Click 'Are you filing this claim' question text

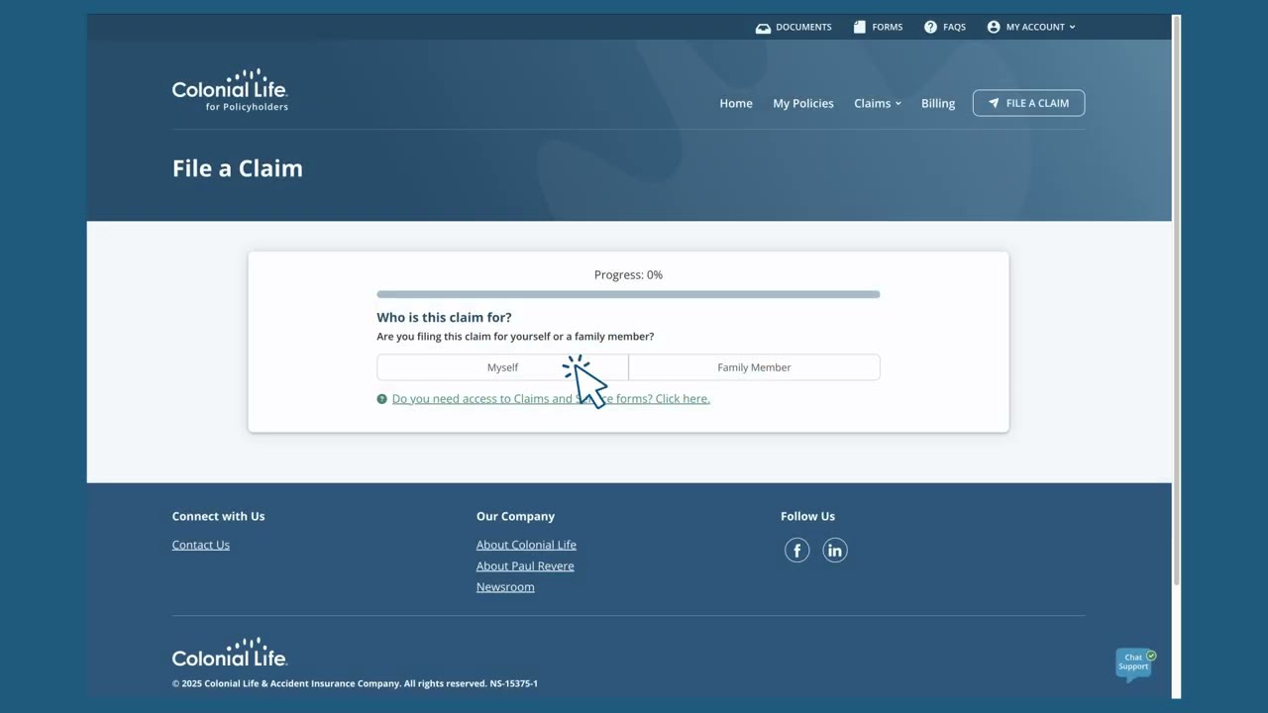coord(515,337)
